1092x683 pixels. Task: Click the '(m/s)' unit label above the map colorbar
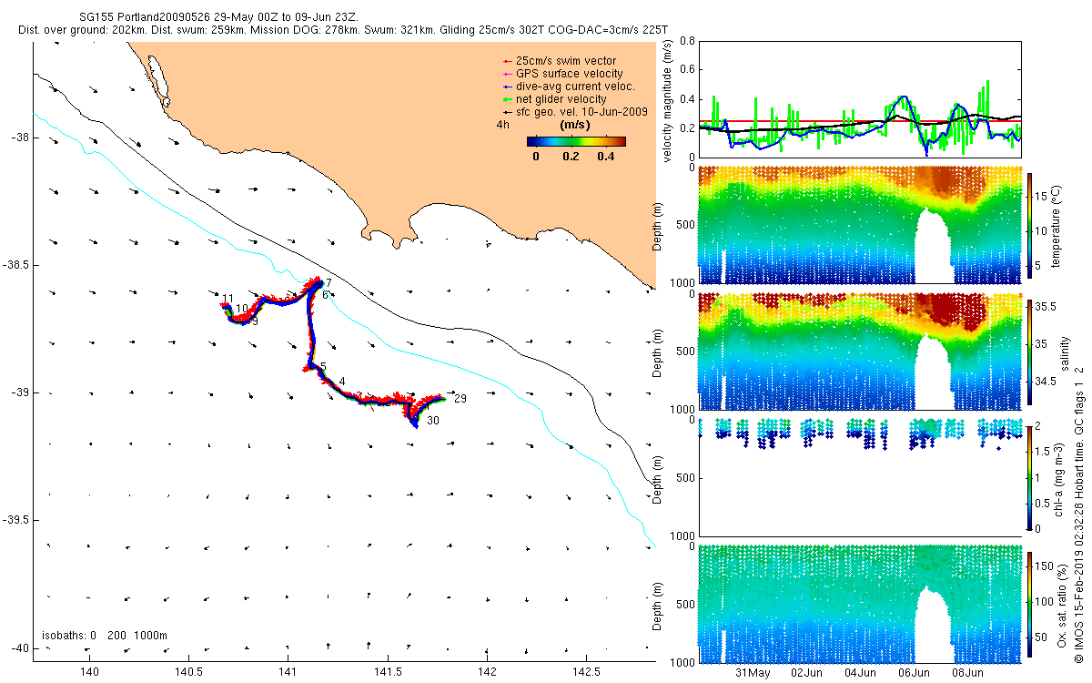[575, 124]
